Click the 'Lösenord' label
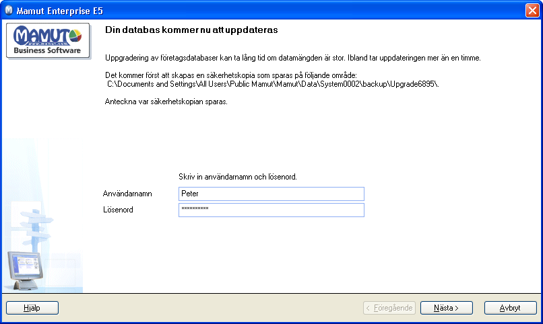Viewport: 543px width, 324px height. coord(118,210)
